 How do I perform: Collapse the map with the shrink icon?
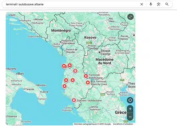pyautogui.click(x=130, y=17)
